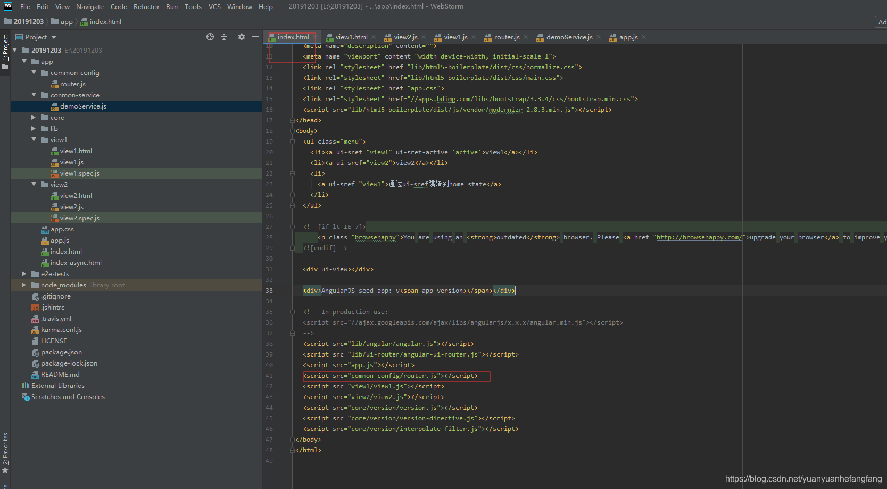The width and height of the screenshot is (887, 489).
Task: Expand the core folder
Action: [34, 118]
